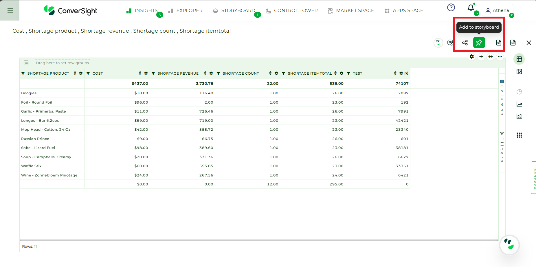Open the help question mark icon
This screenshot has height=267, width=536.
(x=451, y=8)
